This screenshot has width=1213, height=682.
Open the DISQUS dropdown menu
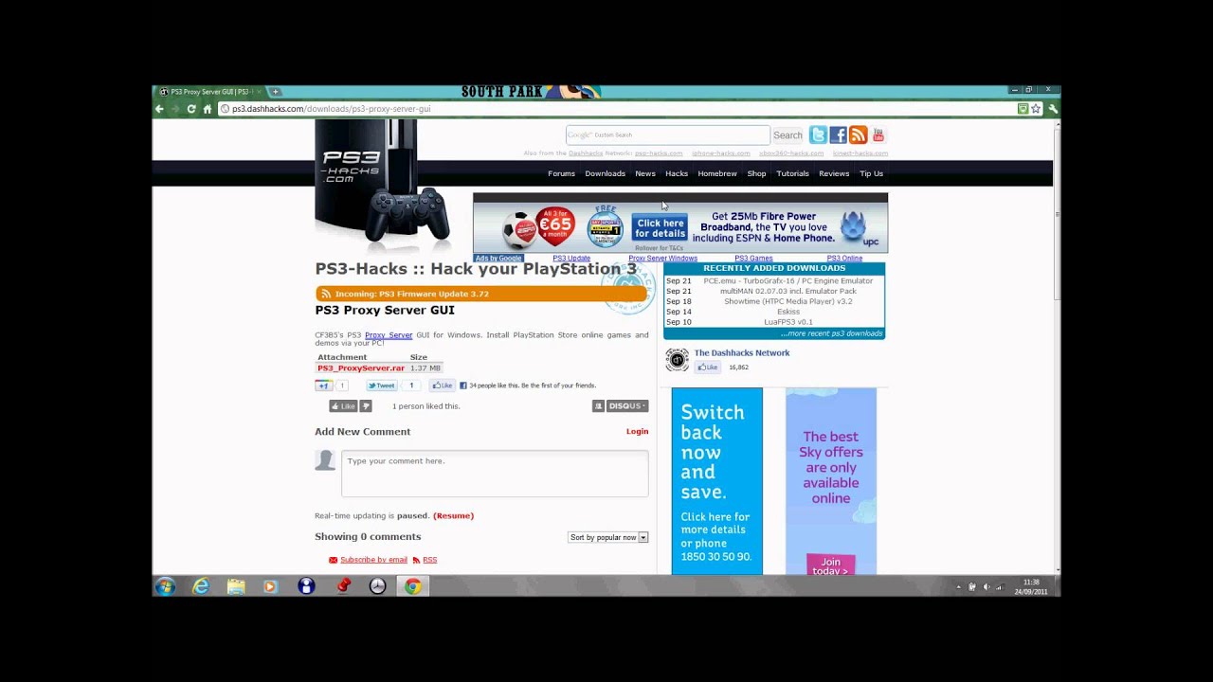tap(627, 406)
